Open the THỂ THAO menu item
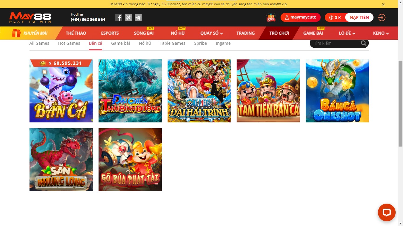The width and height of the screenshot is (403, 226). (x=76, y=33)
